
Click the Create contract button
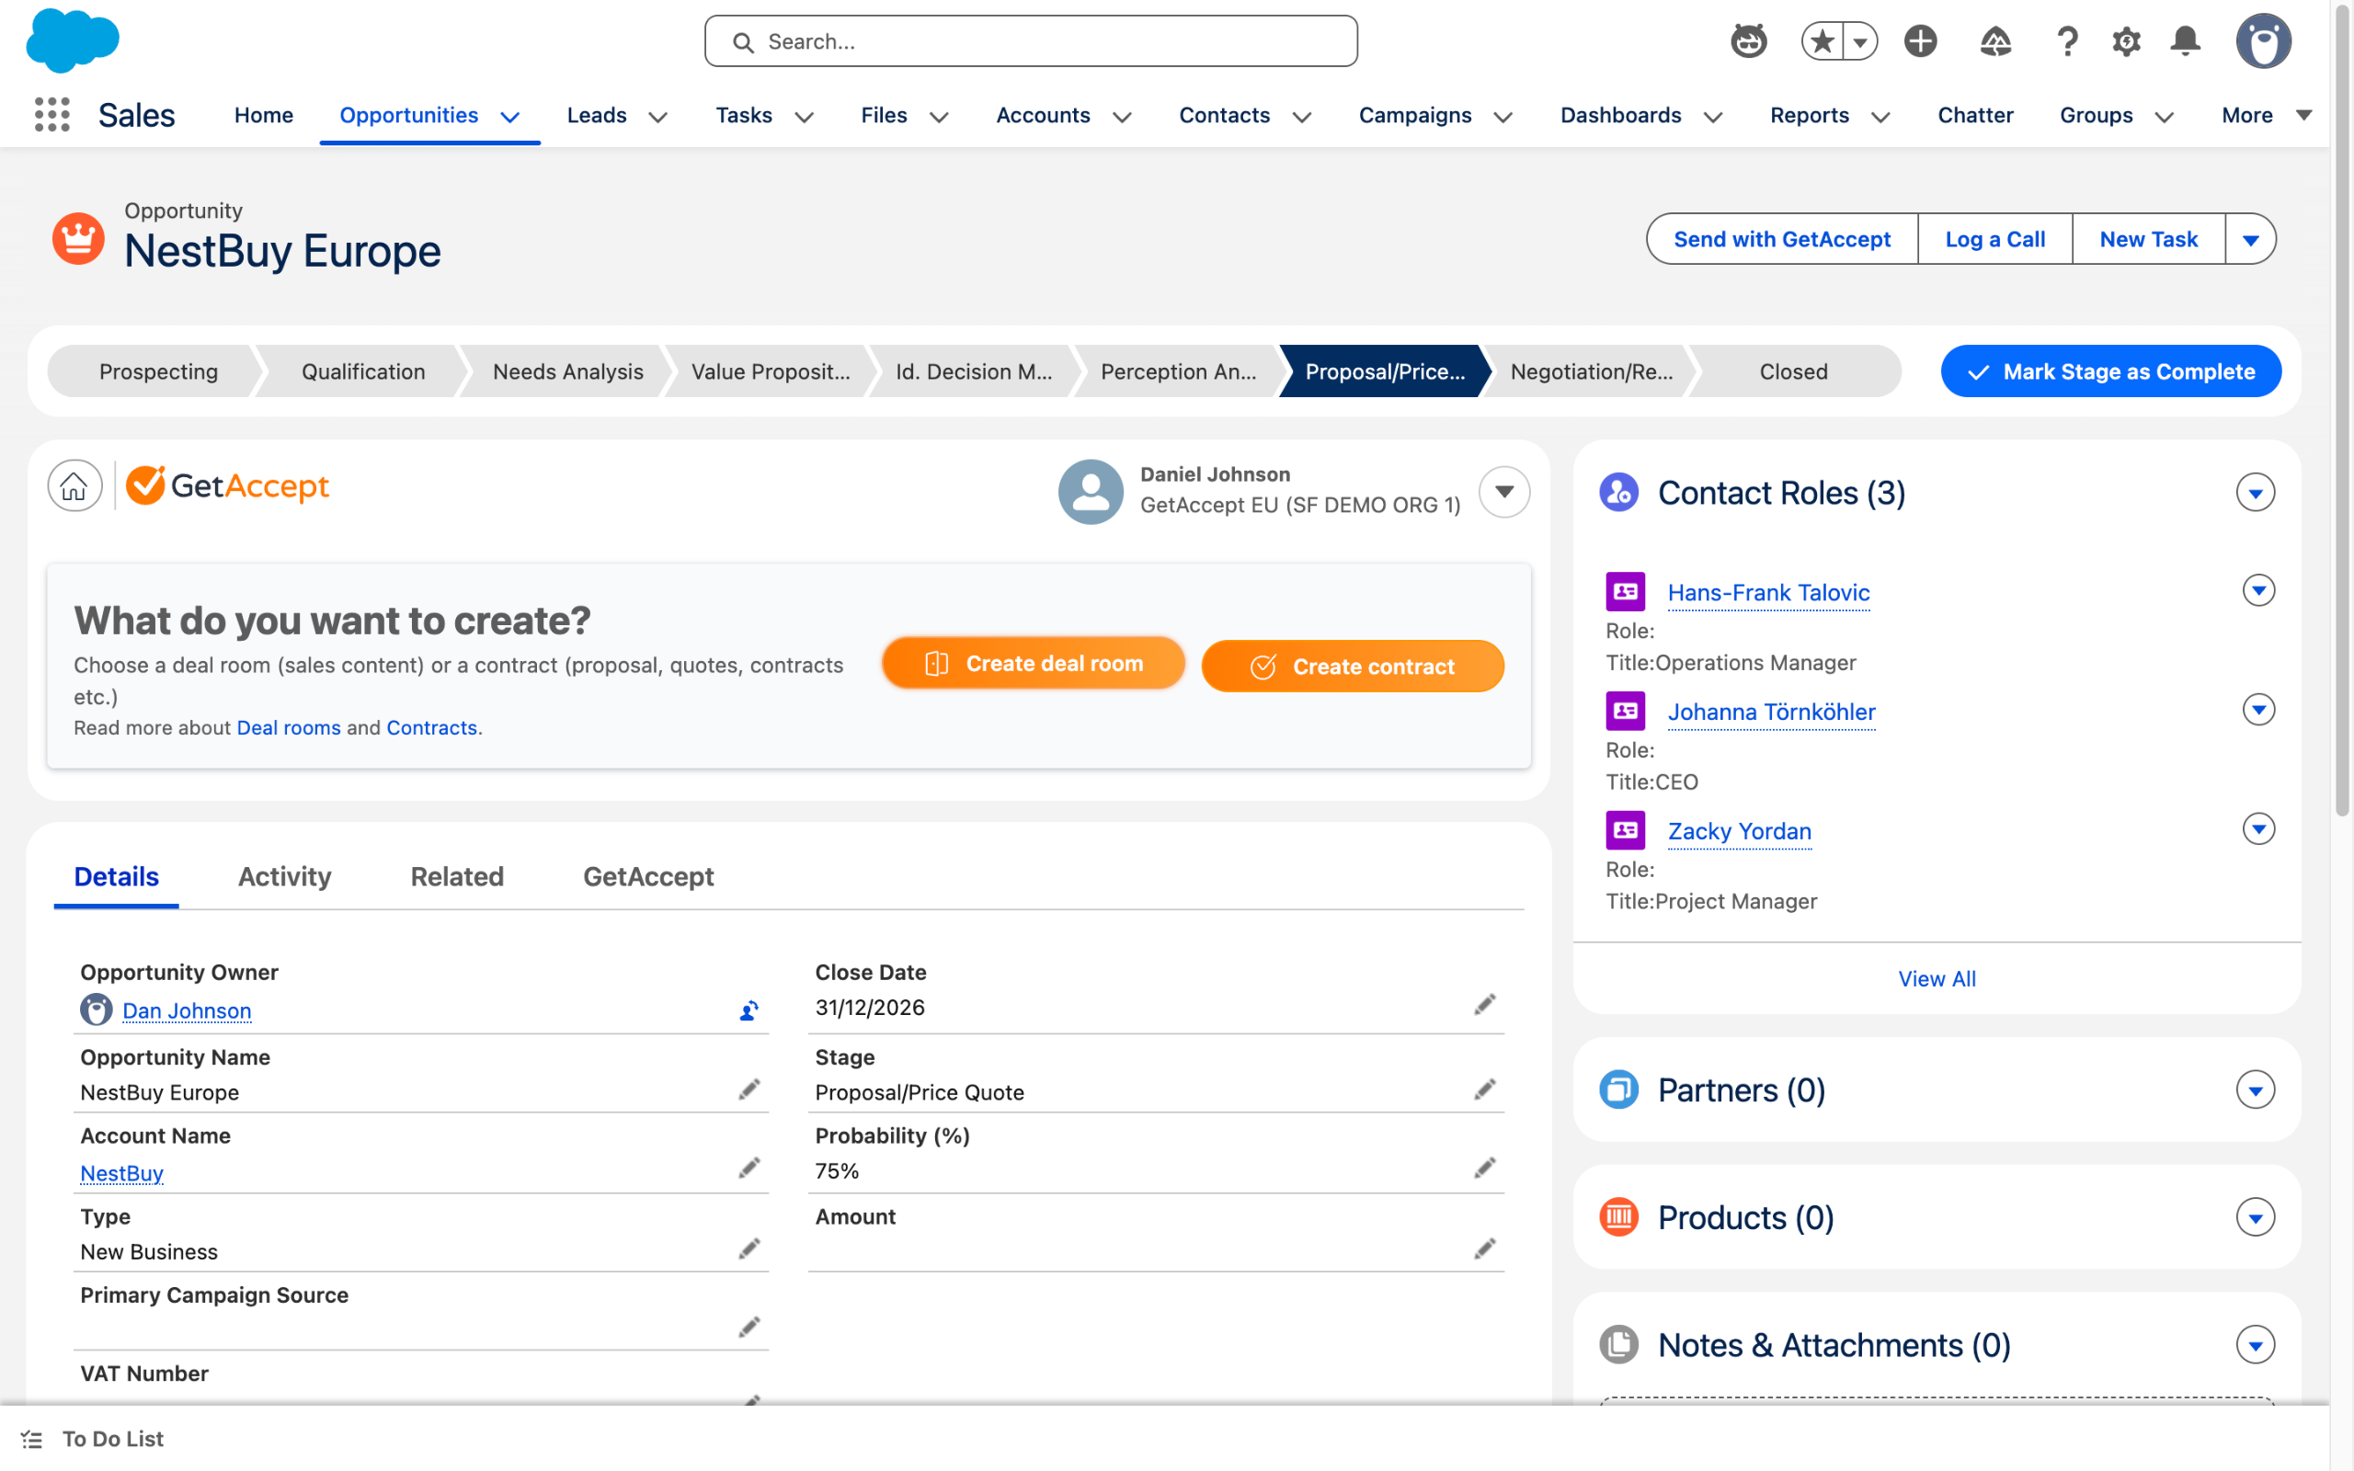pyautogui.click(x=1352, y=667)
